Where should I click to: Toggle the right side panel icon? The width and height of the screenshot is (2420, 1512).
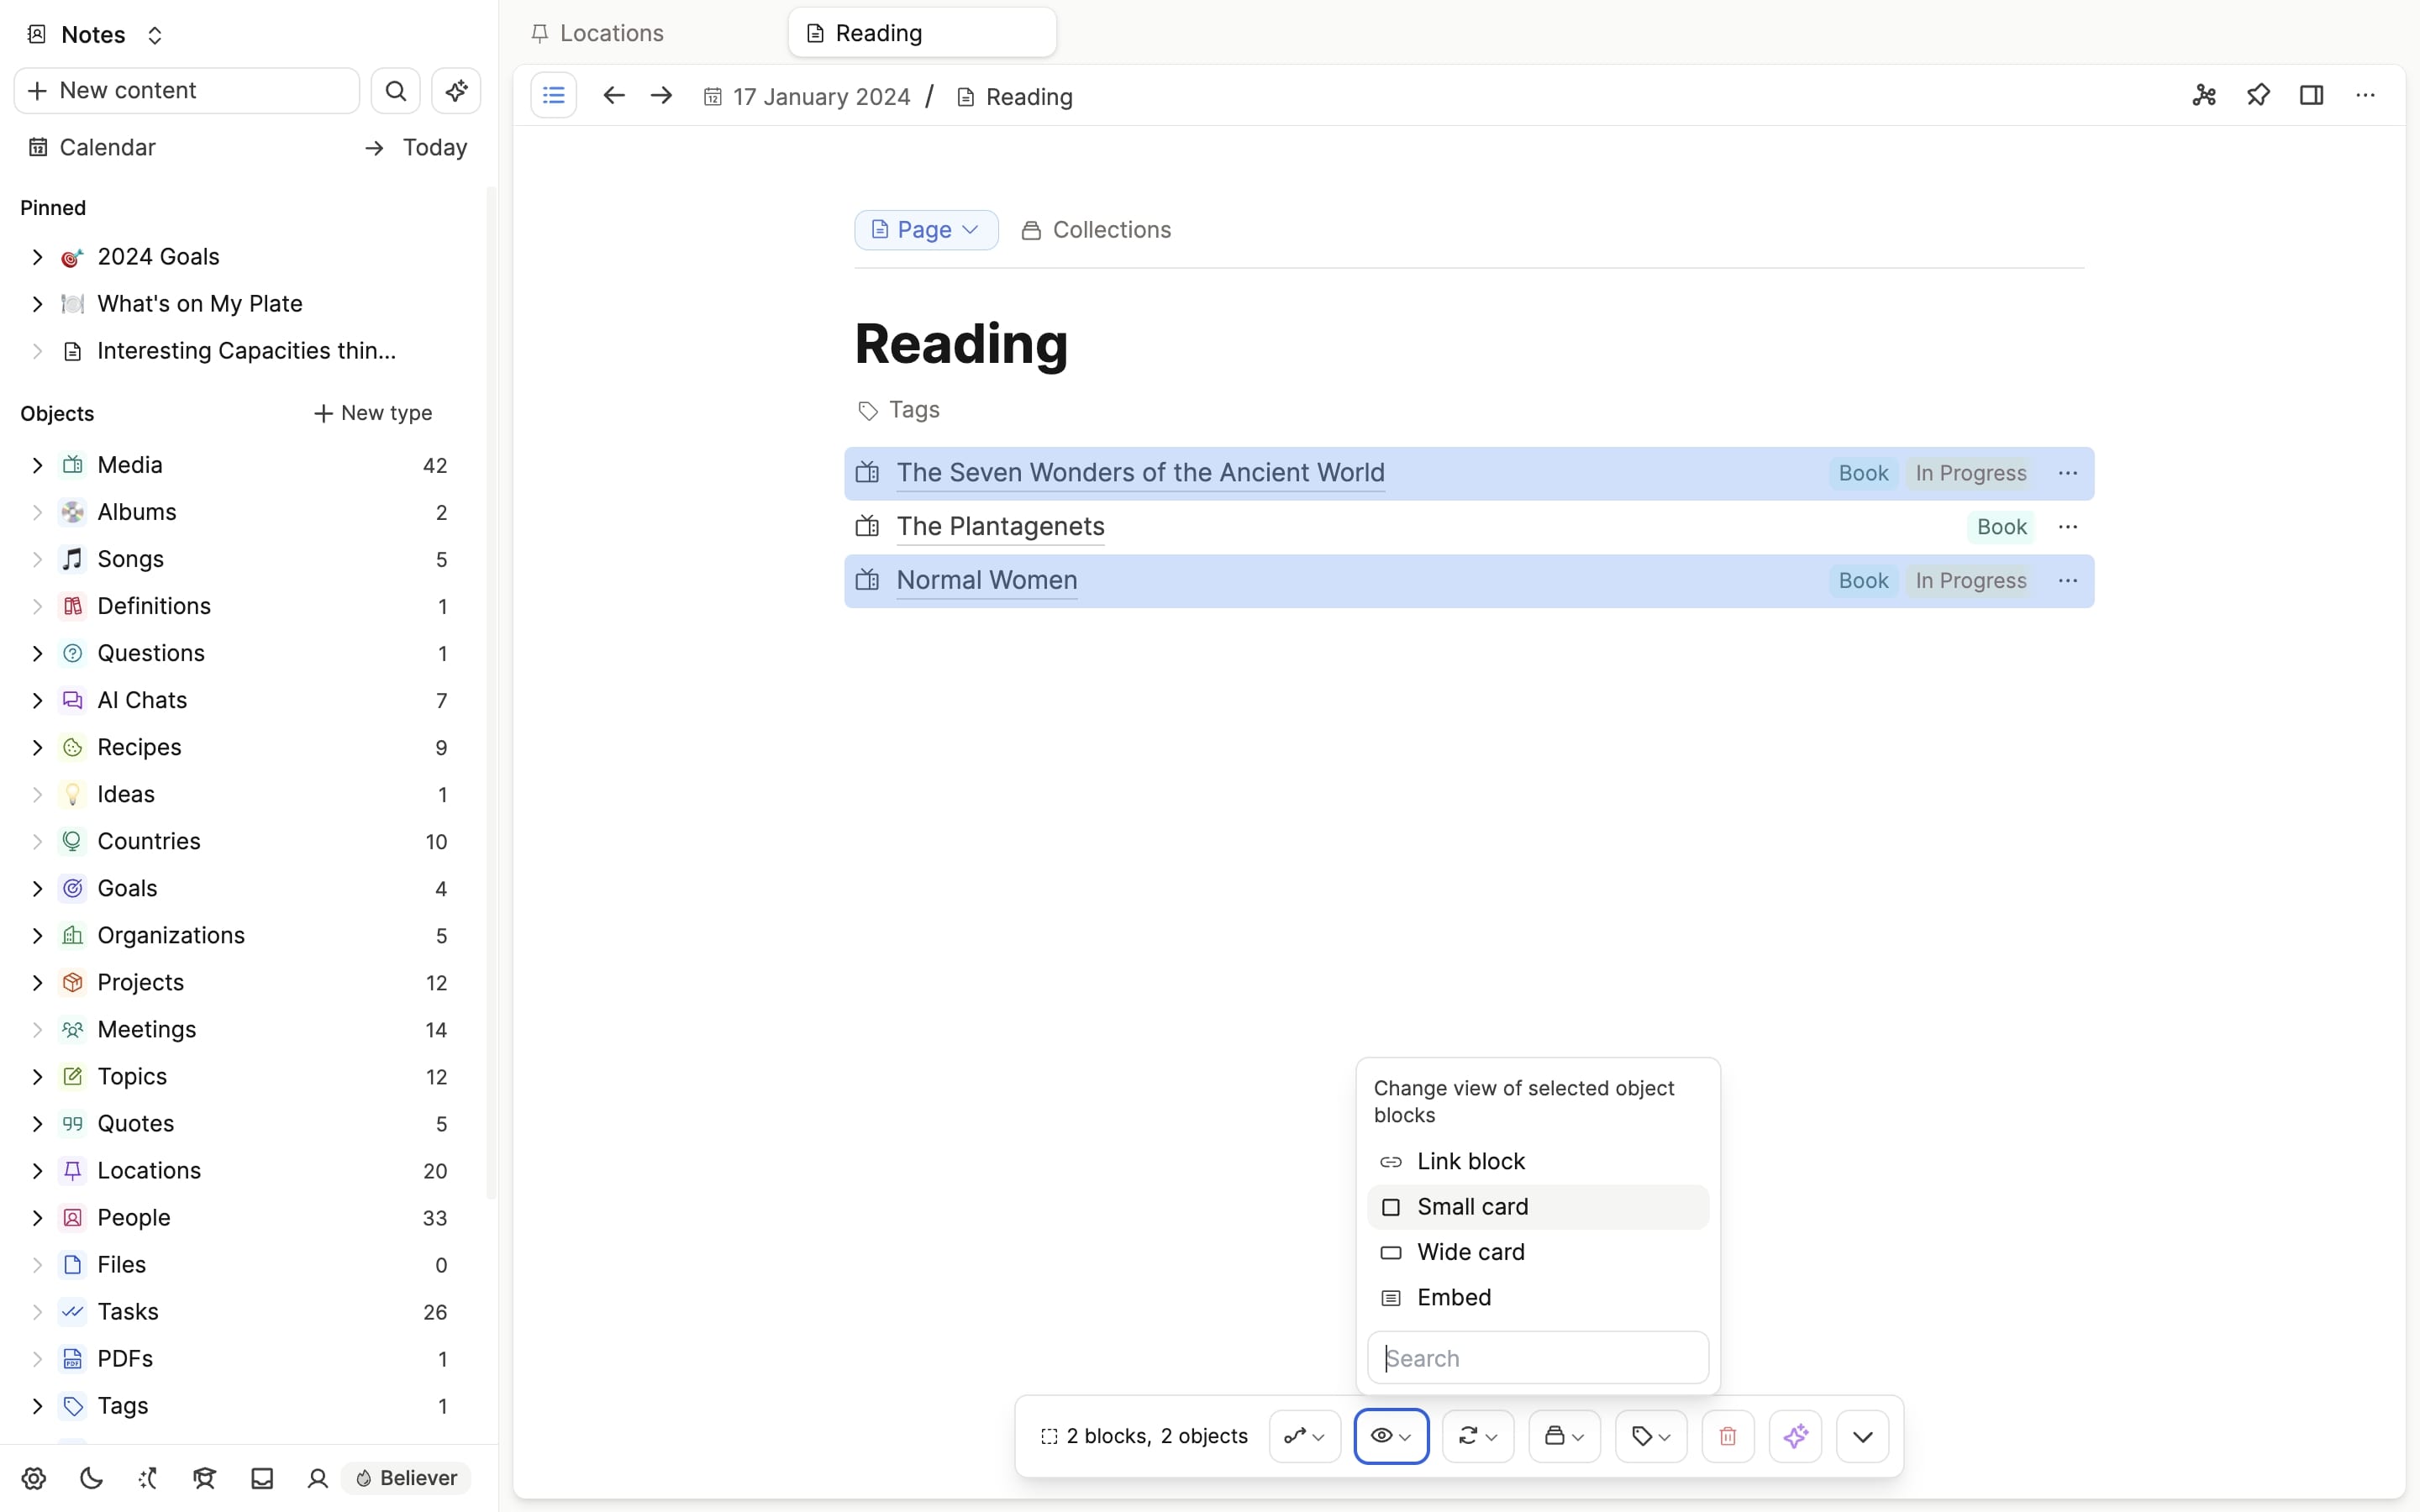point(2311,96)
